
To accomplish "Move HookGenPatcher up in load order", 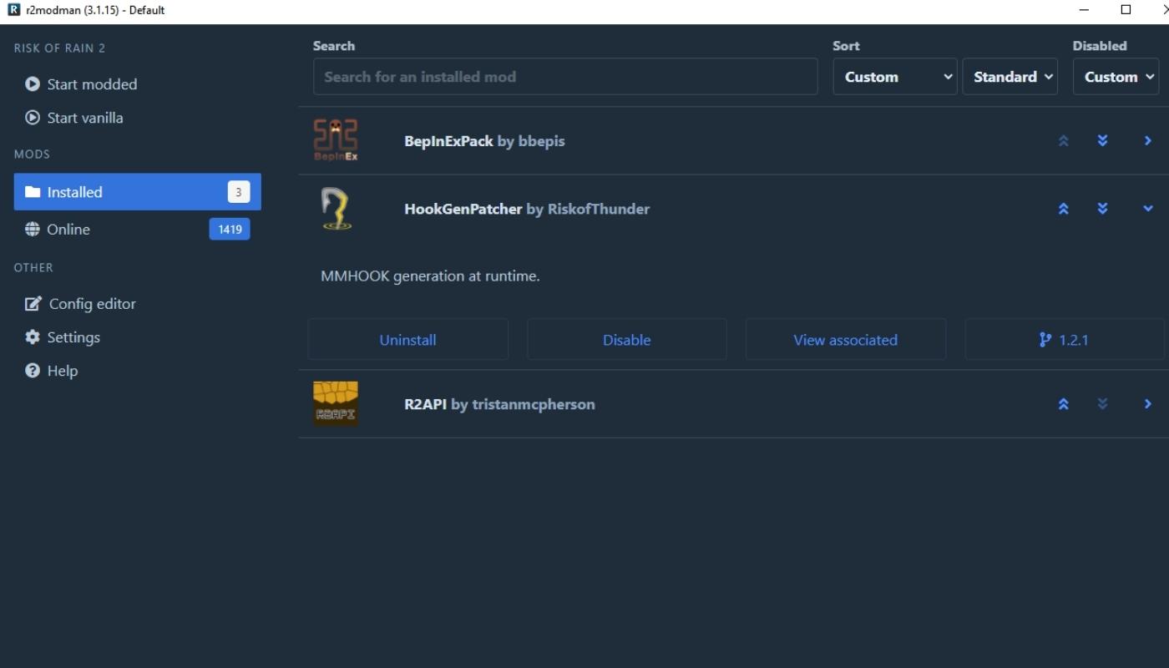I will [x=1063, y=209].
